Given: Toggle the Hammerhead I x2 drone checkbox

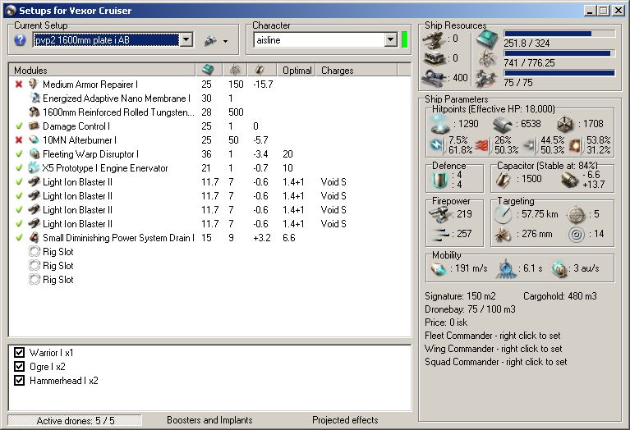Looking at the screenshot, I should (x=19, y=380).
